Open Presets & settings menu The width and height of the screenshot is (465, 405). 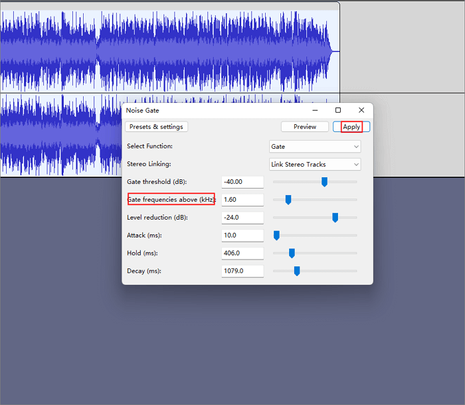(x=156, y=127)
